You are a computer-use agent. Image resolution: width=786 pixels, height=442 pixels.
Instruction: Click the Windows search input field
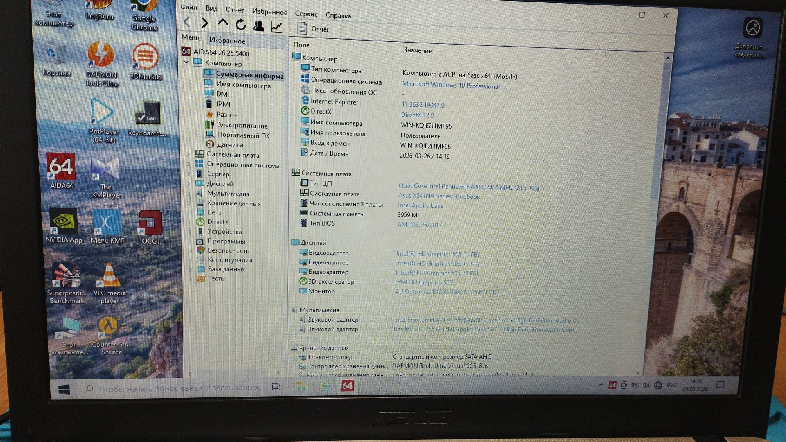pos(179,388)
